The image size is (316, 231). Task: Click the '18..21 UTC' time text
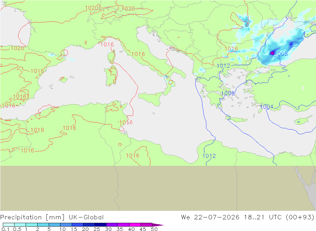[x=263, y=217]
